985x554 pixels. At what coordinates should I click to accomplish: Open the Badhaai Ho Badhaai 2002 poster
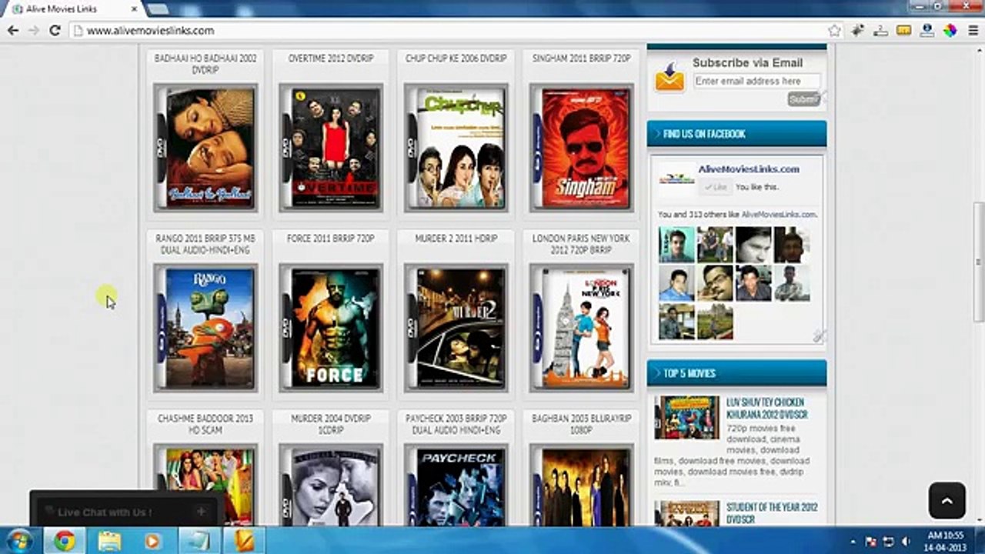(205, 148)
